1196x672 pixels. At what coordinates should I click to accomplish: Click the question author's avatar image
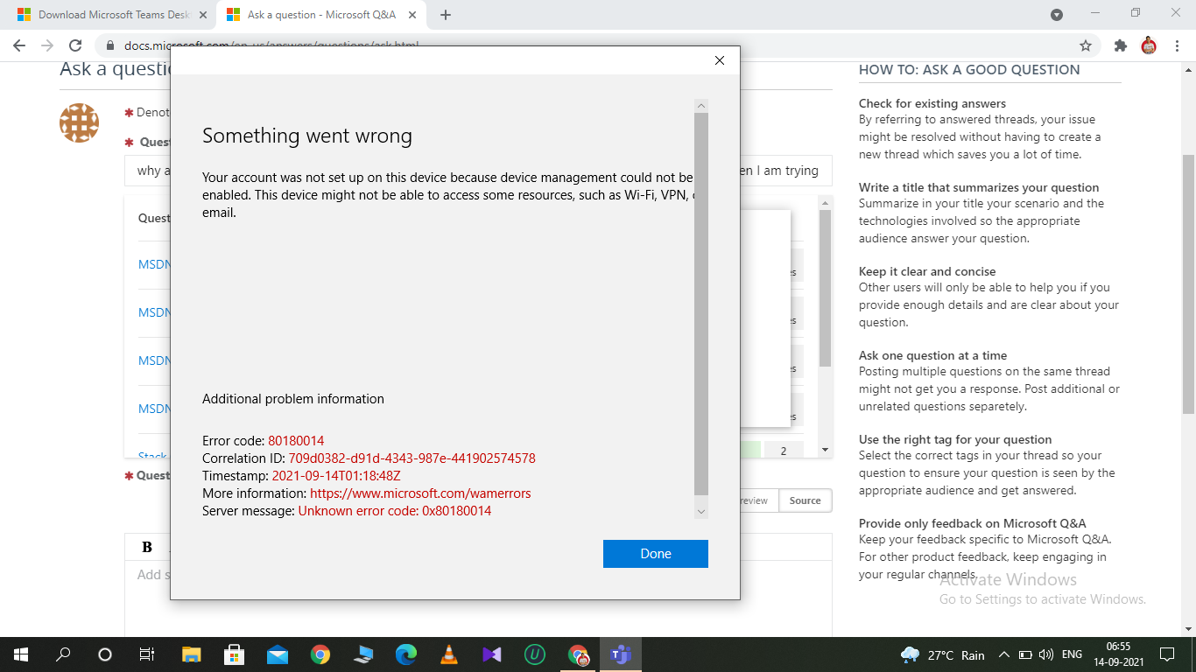click(79, 123)
